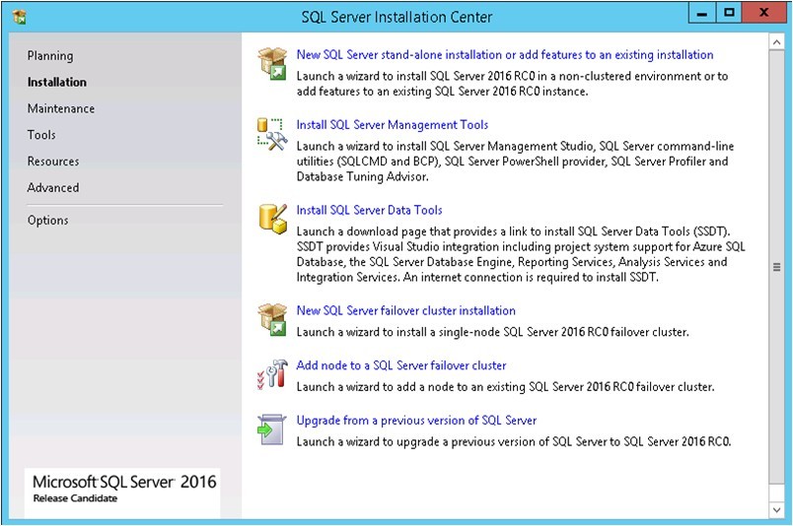Viewport: 793px width, 526px height.
Task: Open the Options page
Action: coord(47,221)
